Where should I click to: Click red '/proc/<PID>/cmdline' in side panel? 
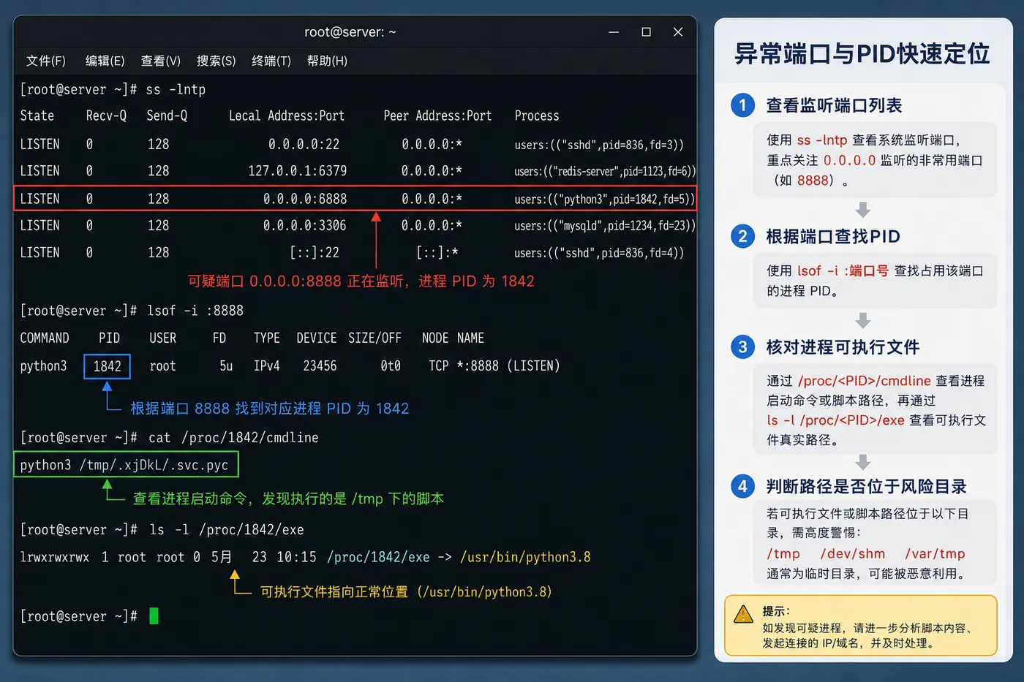[x=865, y=381]
